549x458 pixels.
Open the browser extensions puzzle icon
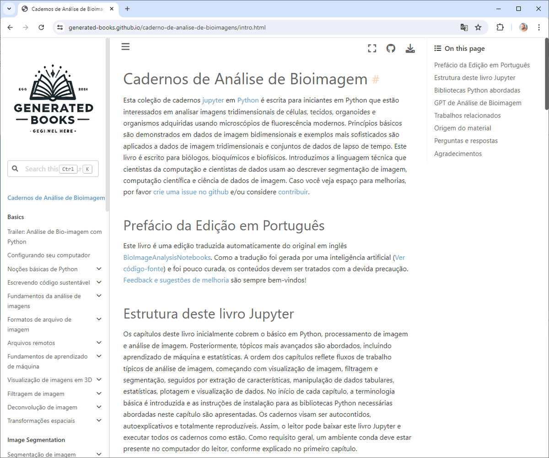[x=500, y=27]
